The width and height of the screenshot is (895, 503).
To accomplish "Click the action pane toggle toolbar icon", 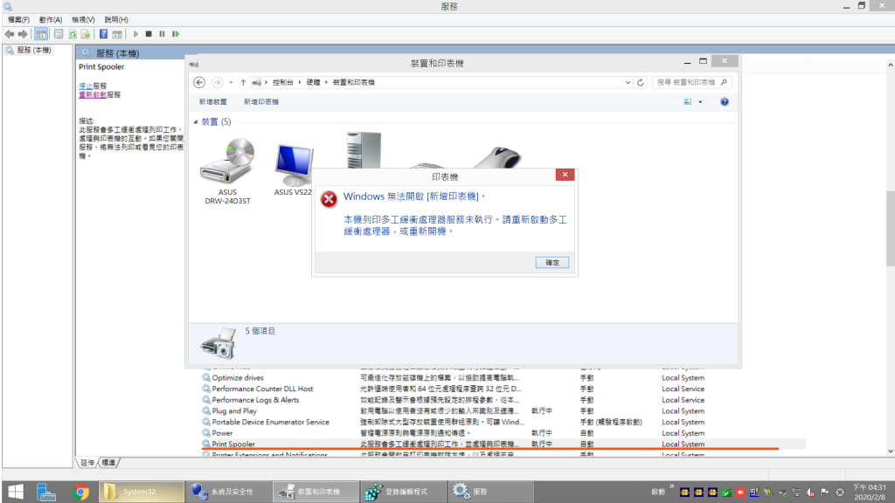I will (x=117, y=34).
